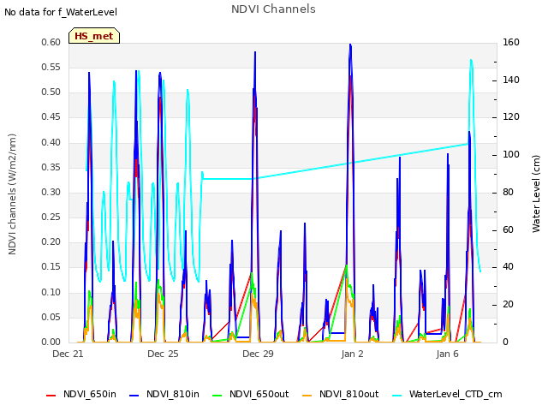
Task: Click the blue NDVI_810in peak near Dec 29
Action: coord(255,53)
